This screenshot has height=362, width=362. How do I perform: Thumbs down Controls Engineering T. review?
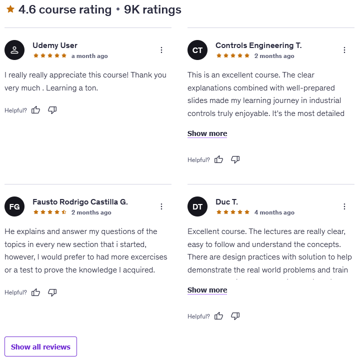tap(235, 159)
